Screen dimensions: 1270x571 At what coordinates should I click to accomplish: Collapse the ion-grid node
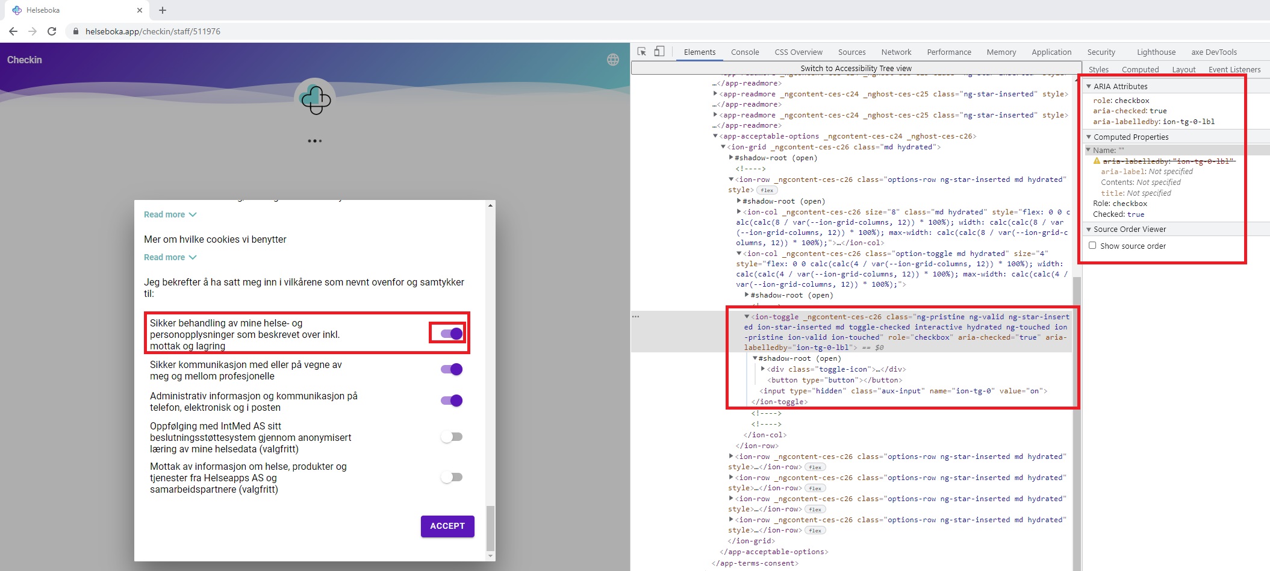(x=723, y=147)
